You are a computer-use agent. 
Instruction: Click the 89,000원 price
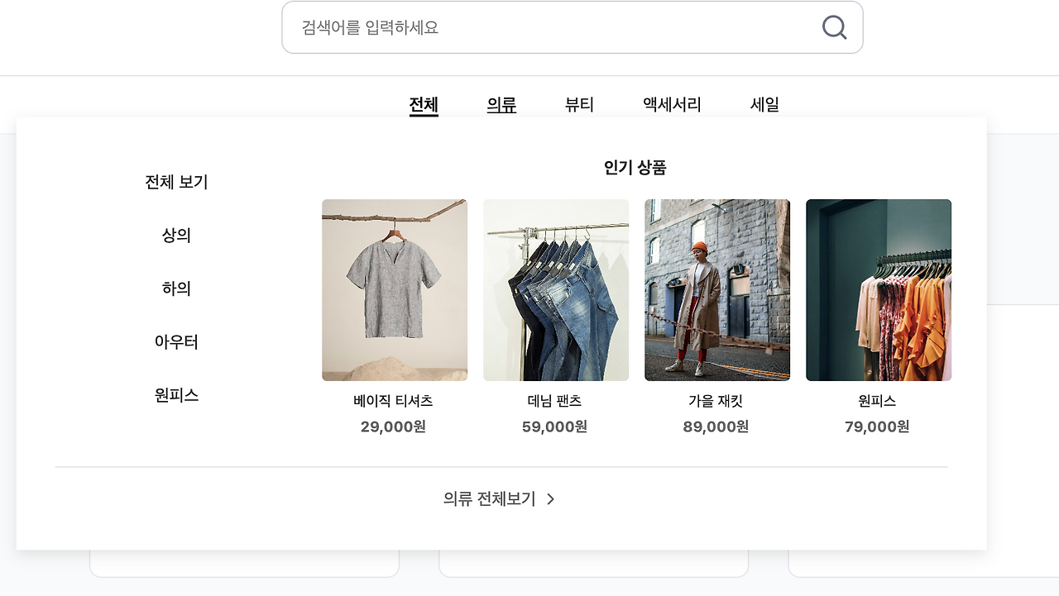click(716, 427)
